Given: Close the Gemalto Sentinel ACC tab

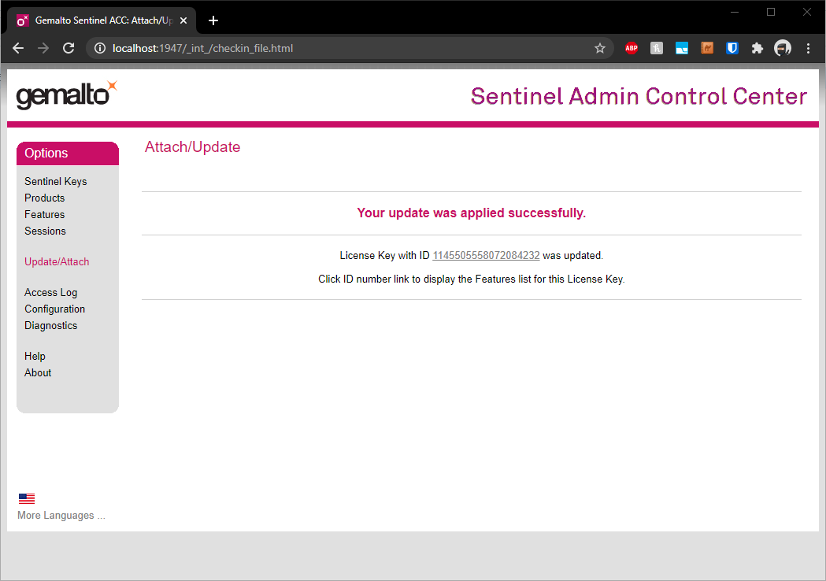Looking at the screenshot, I should 183,20.
